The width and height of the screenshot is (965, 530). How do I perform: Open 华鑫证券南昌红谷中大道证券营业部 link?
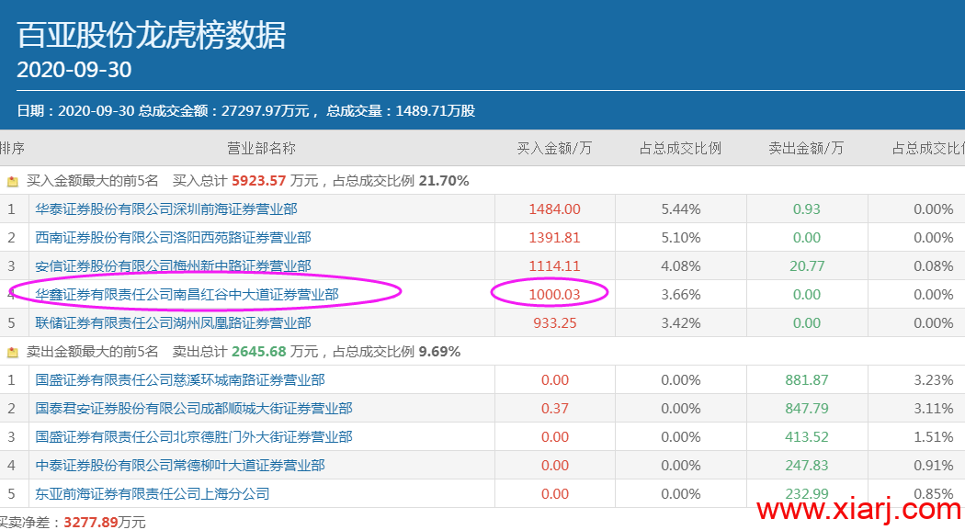point(187,295)
